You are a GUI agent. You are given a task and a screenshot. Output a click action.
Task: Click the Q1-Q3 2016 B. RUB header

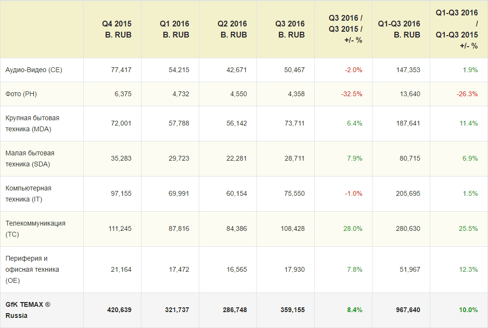point(399,29)
